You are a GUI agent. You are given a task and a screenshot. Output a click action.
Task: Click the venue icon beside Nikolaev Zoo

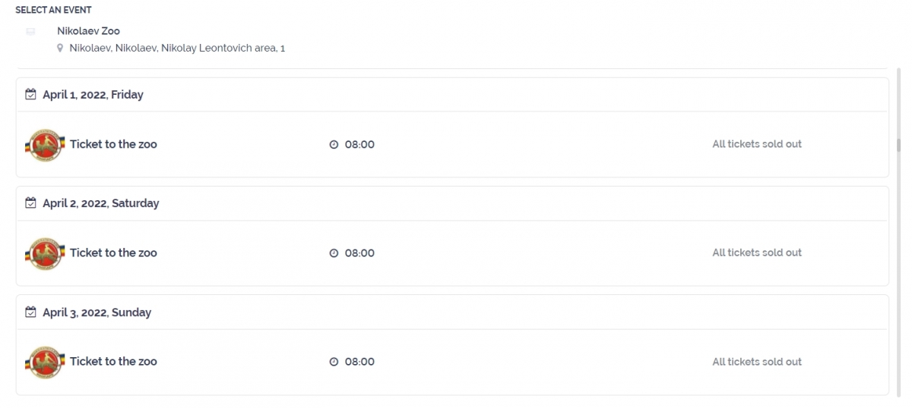[x=30, y=32]
